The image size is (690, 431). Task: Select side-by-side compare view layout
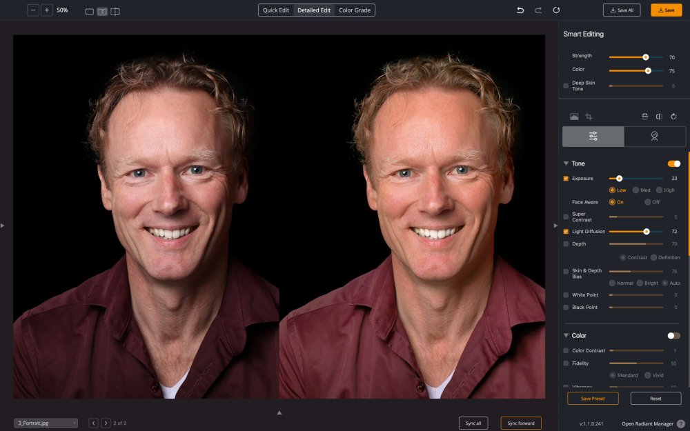click(102, 12)
